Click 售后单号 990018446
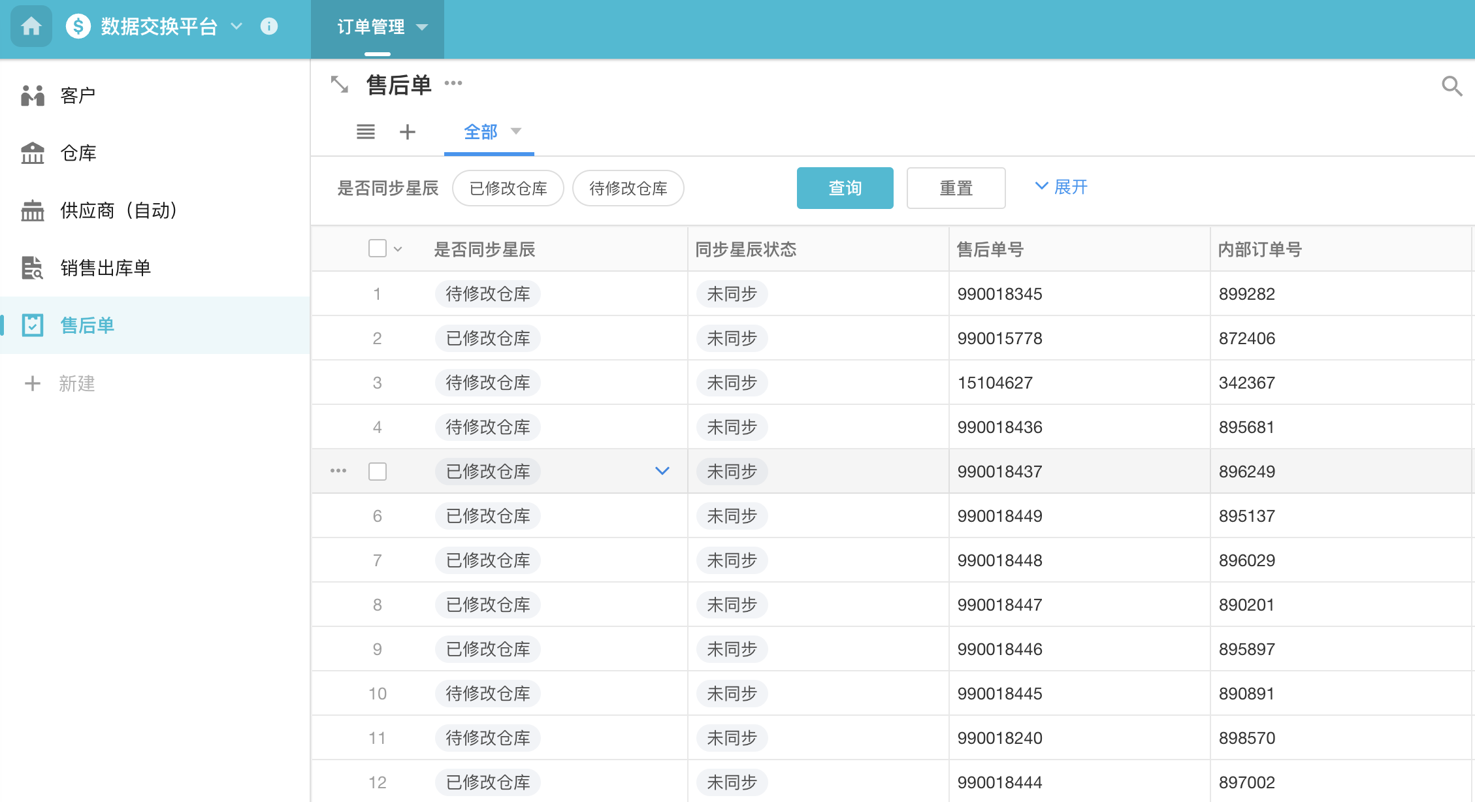 pyautogui.click(x=999, y=649)
